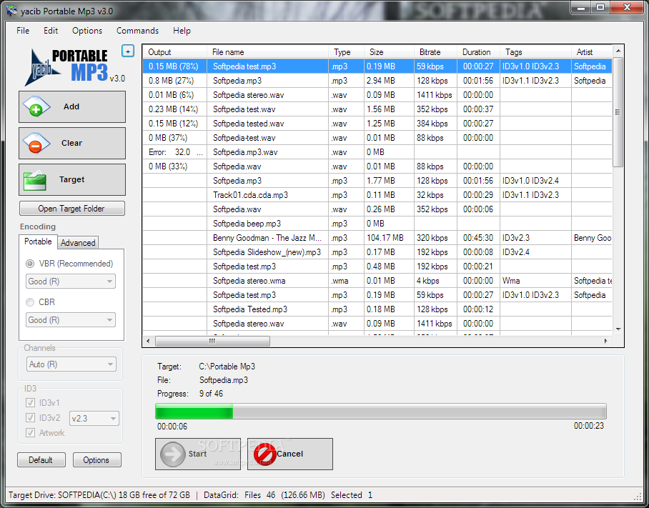Viewport: 649px width, 508px height.
Task: Select the Benny Goodman - The Jazz M... row
Action: [377, 238]
